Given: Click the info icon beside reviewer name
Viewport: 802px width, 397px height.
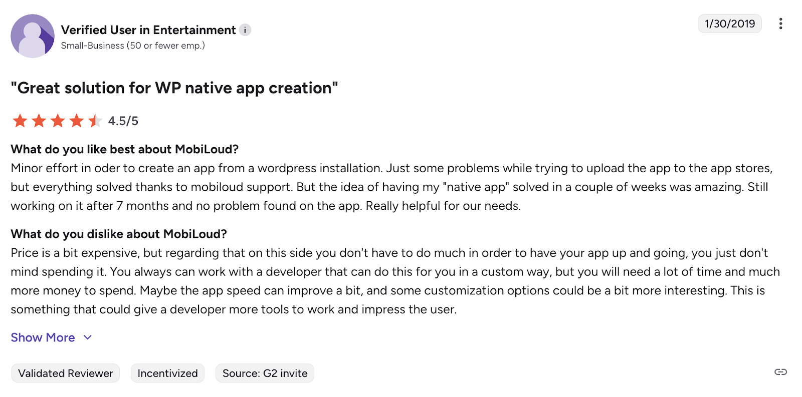Looking at the screenshot, I should [x=245, y=30].
